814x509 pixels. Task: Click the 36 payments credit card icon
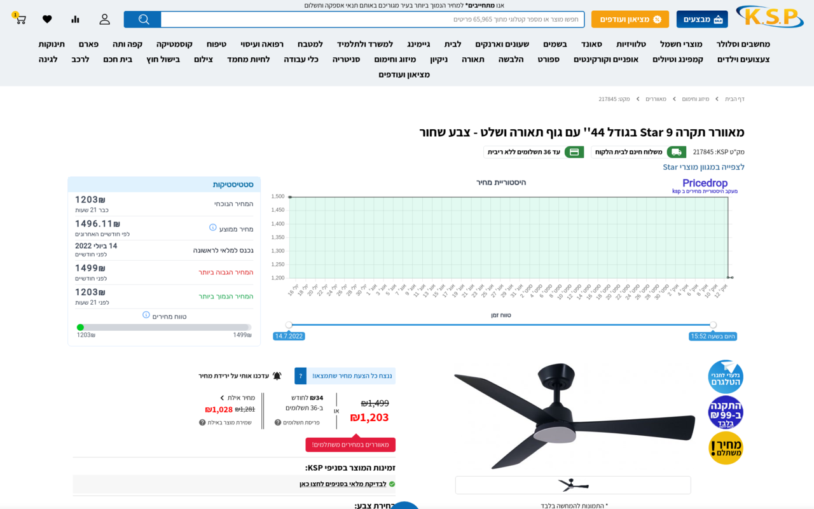point(574,152)
